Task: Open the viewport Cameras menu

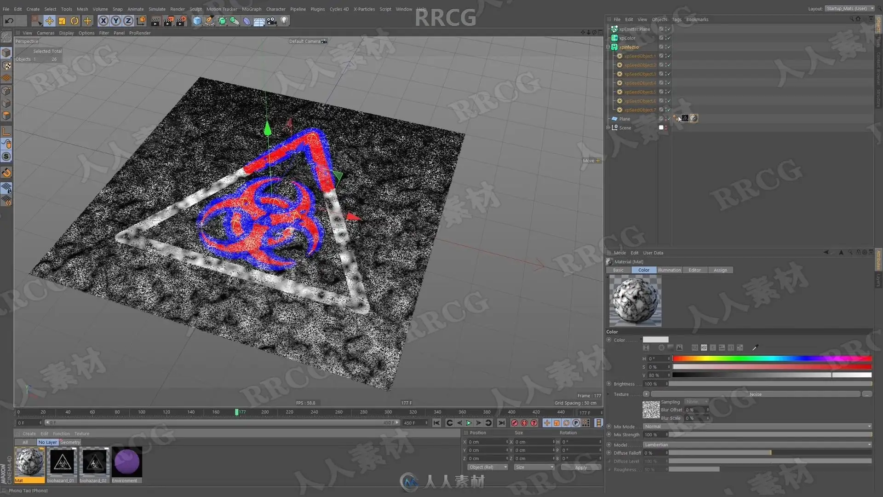Action: (x=46, y=33)
